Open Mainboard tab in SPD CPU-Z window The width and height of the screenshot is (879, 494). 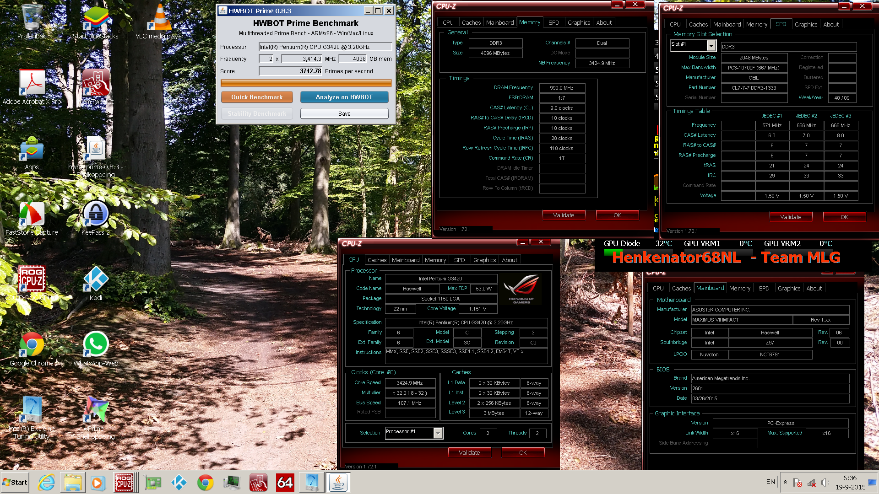727,24
